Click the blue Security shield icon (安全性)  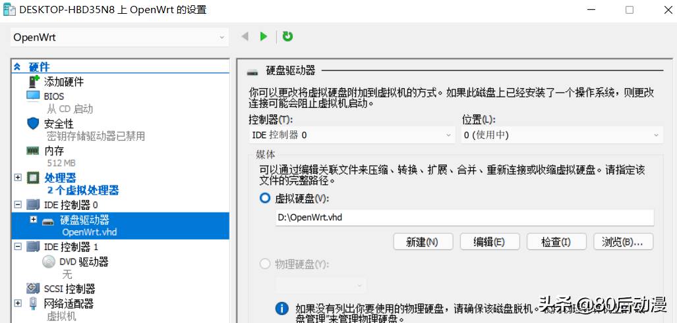click(33, 124)
